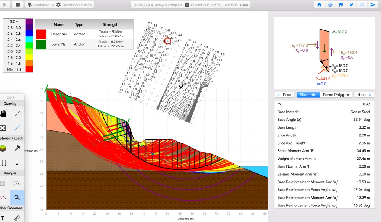Select the black-circled current grid point
Viewport: 381px width, 222px height.
point(181,86)
